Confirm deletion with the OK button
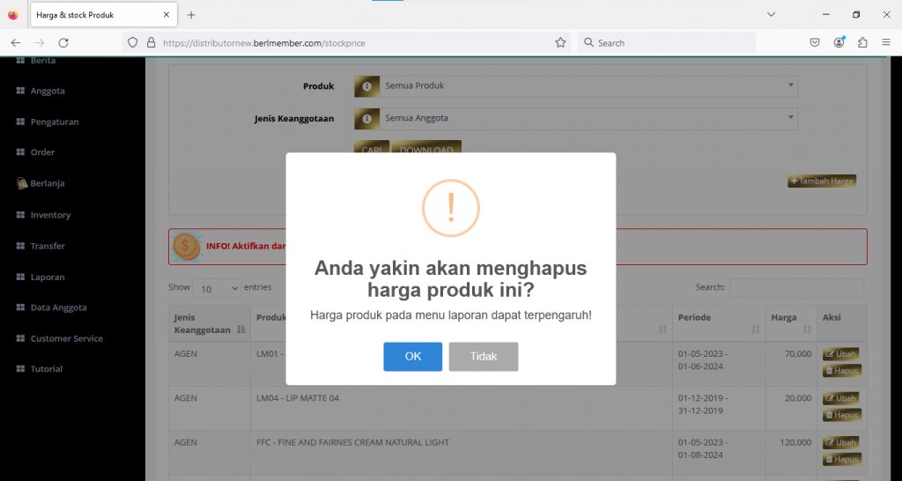Image resolution: width=902 pixels, height=481 pixels. [x=412, y=357]
